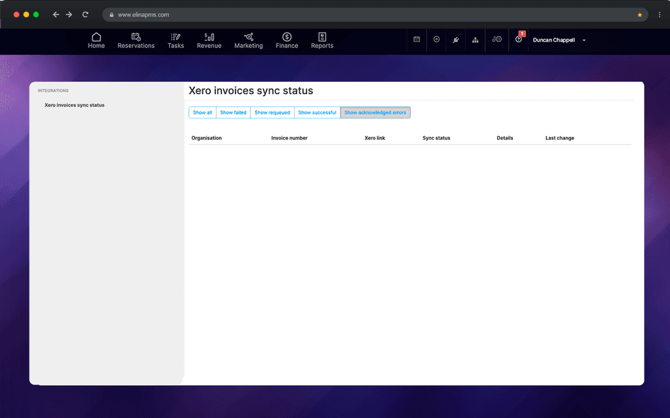Click the address bar with www.elinapms.com
670x418 pixels.
click(x=375, y=14)
